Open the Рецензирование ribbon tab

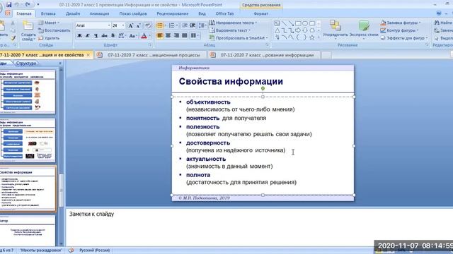tap(173, 13)
